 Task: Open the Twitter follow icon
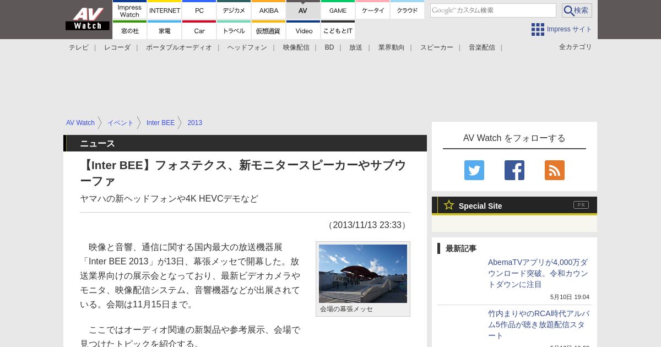tap(474, 170)
